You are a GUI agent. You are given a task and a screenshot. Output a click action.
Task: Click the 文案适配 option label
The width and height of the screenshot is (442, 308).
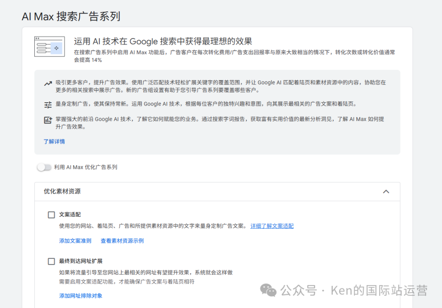pos(70,215)
